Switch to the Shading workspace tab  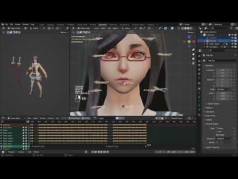[93, 25]
